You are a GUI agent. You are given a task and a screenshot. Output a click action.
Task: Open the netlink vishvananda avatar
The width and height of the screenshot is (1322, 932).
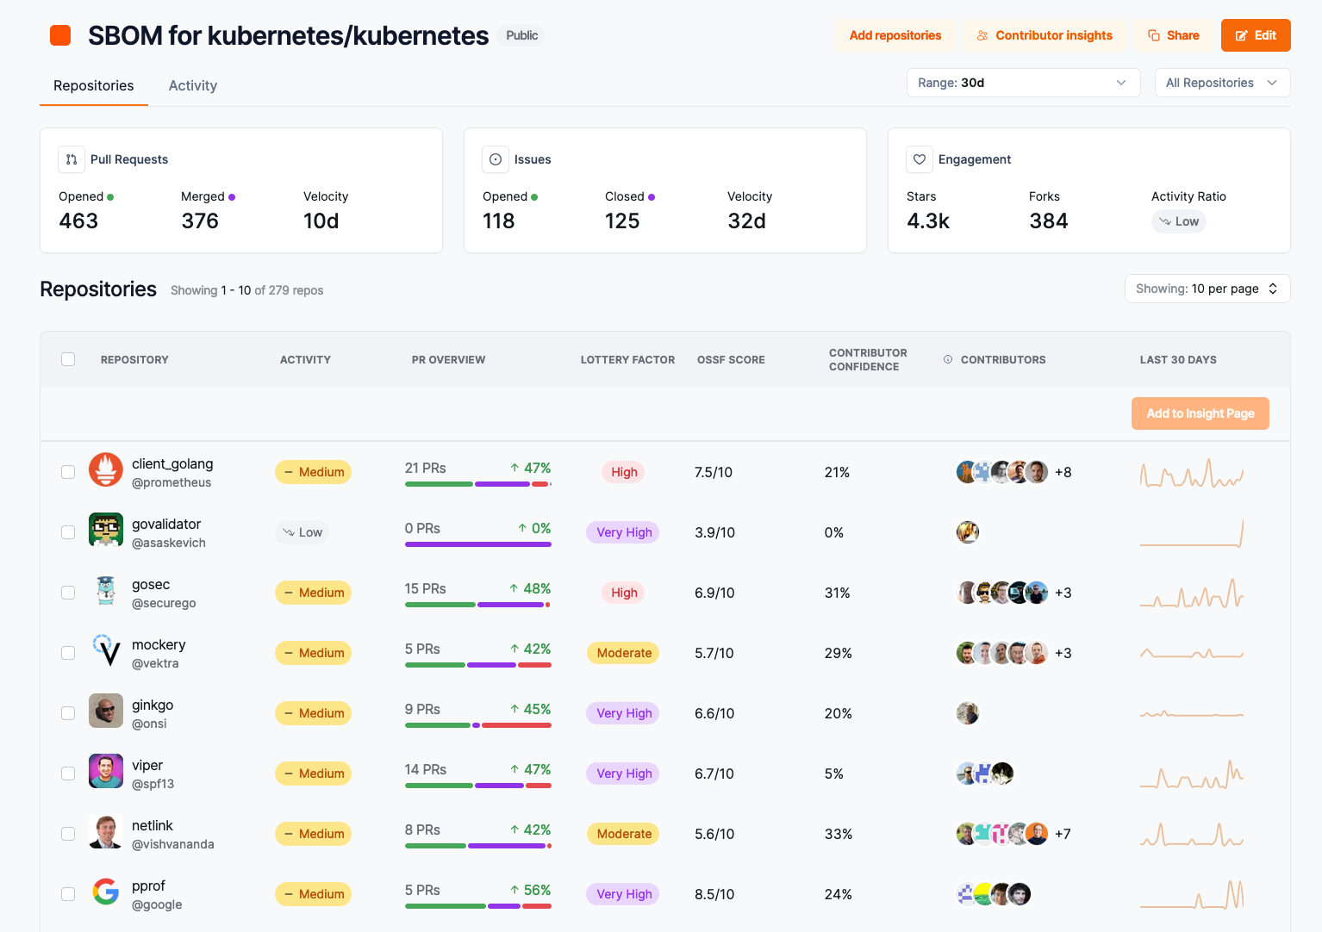106,831
